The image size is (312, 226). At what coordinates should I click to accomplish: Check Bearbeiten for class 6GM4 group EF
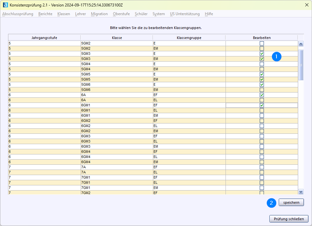pos(262,152)
